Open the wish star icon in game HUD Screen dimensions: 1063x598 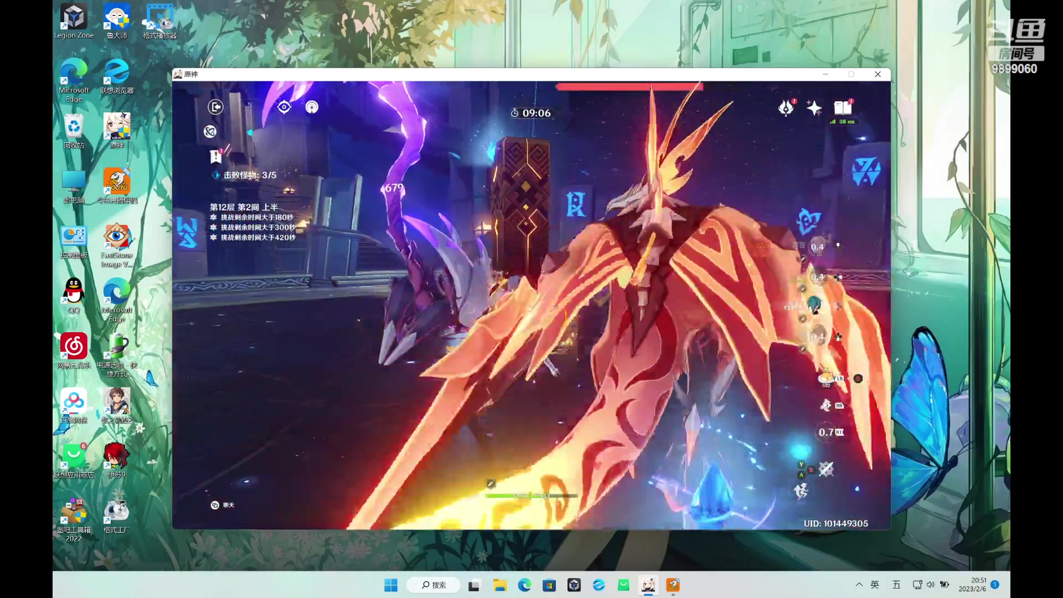tap(814, 107)
